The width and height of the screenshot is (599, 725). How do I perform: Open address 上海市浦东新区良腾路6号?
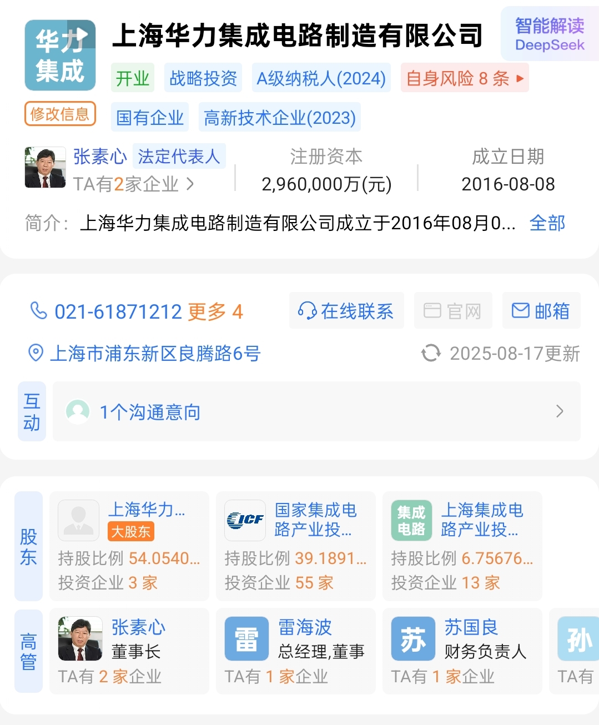click(155, 353)
